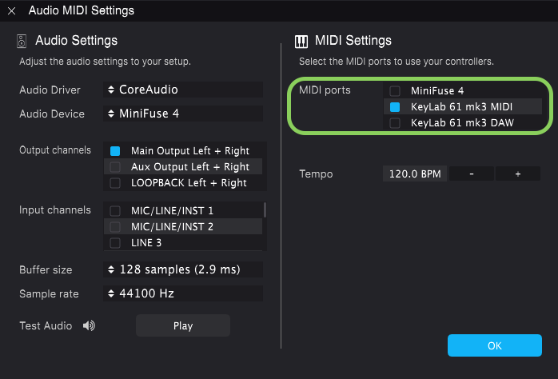Enable MIC/LINE/INST 1 input checkbox
This screenshot has height=379, width=558.
tap(115, 210)
